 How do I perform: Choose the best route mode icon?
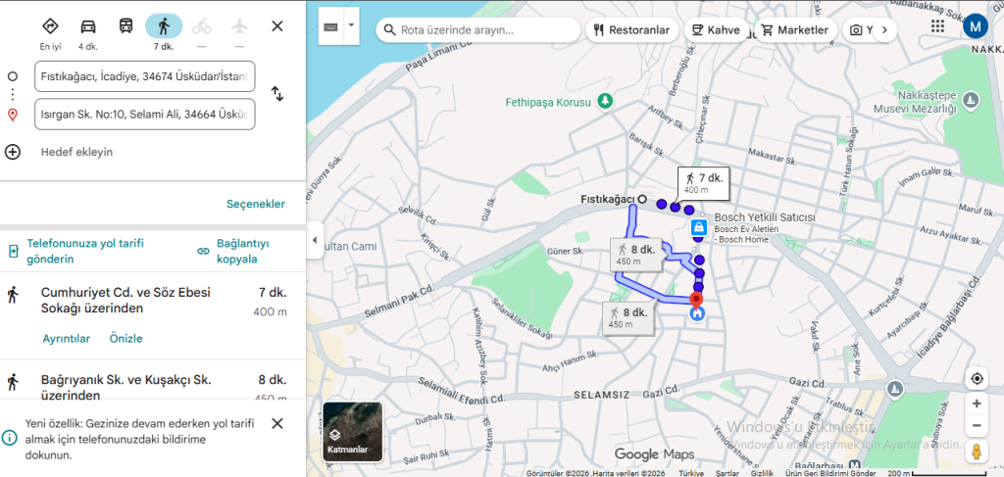[50, 26]
